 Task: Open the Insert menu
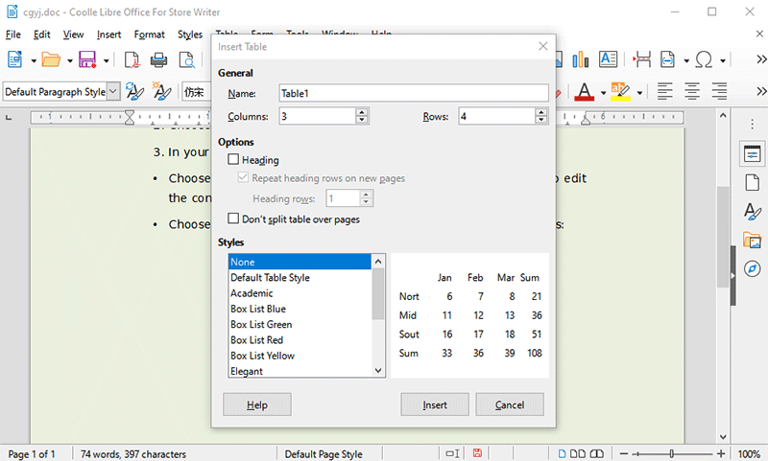tap(108, 35)
